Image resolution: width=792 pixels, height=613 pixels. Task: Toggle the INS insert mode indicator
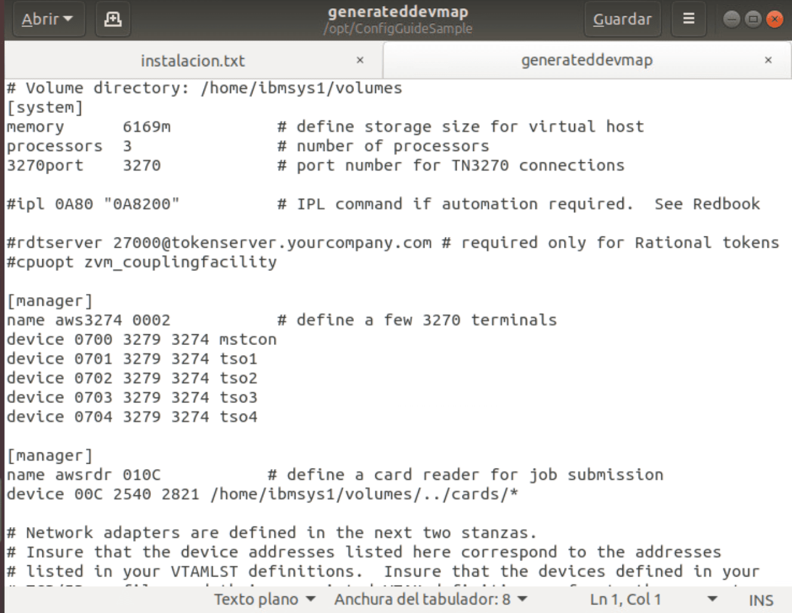pos(760,600)
